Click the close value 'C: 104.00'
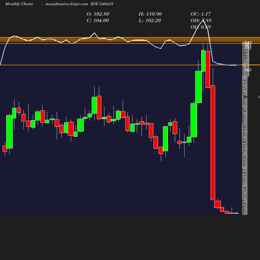260x260 pixels. (x=98, y=21)
